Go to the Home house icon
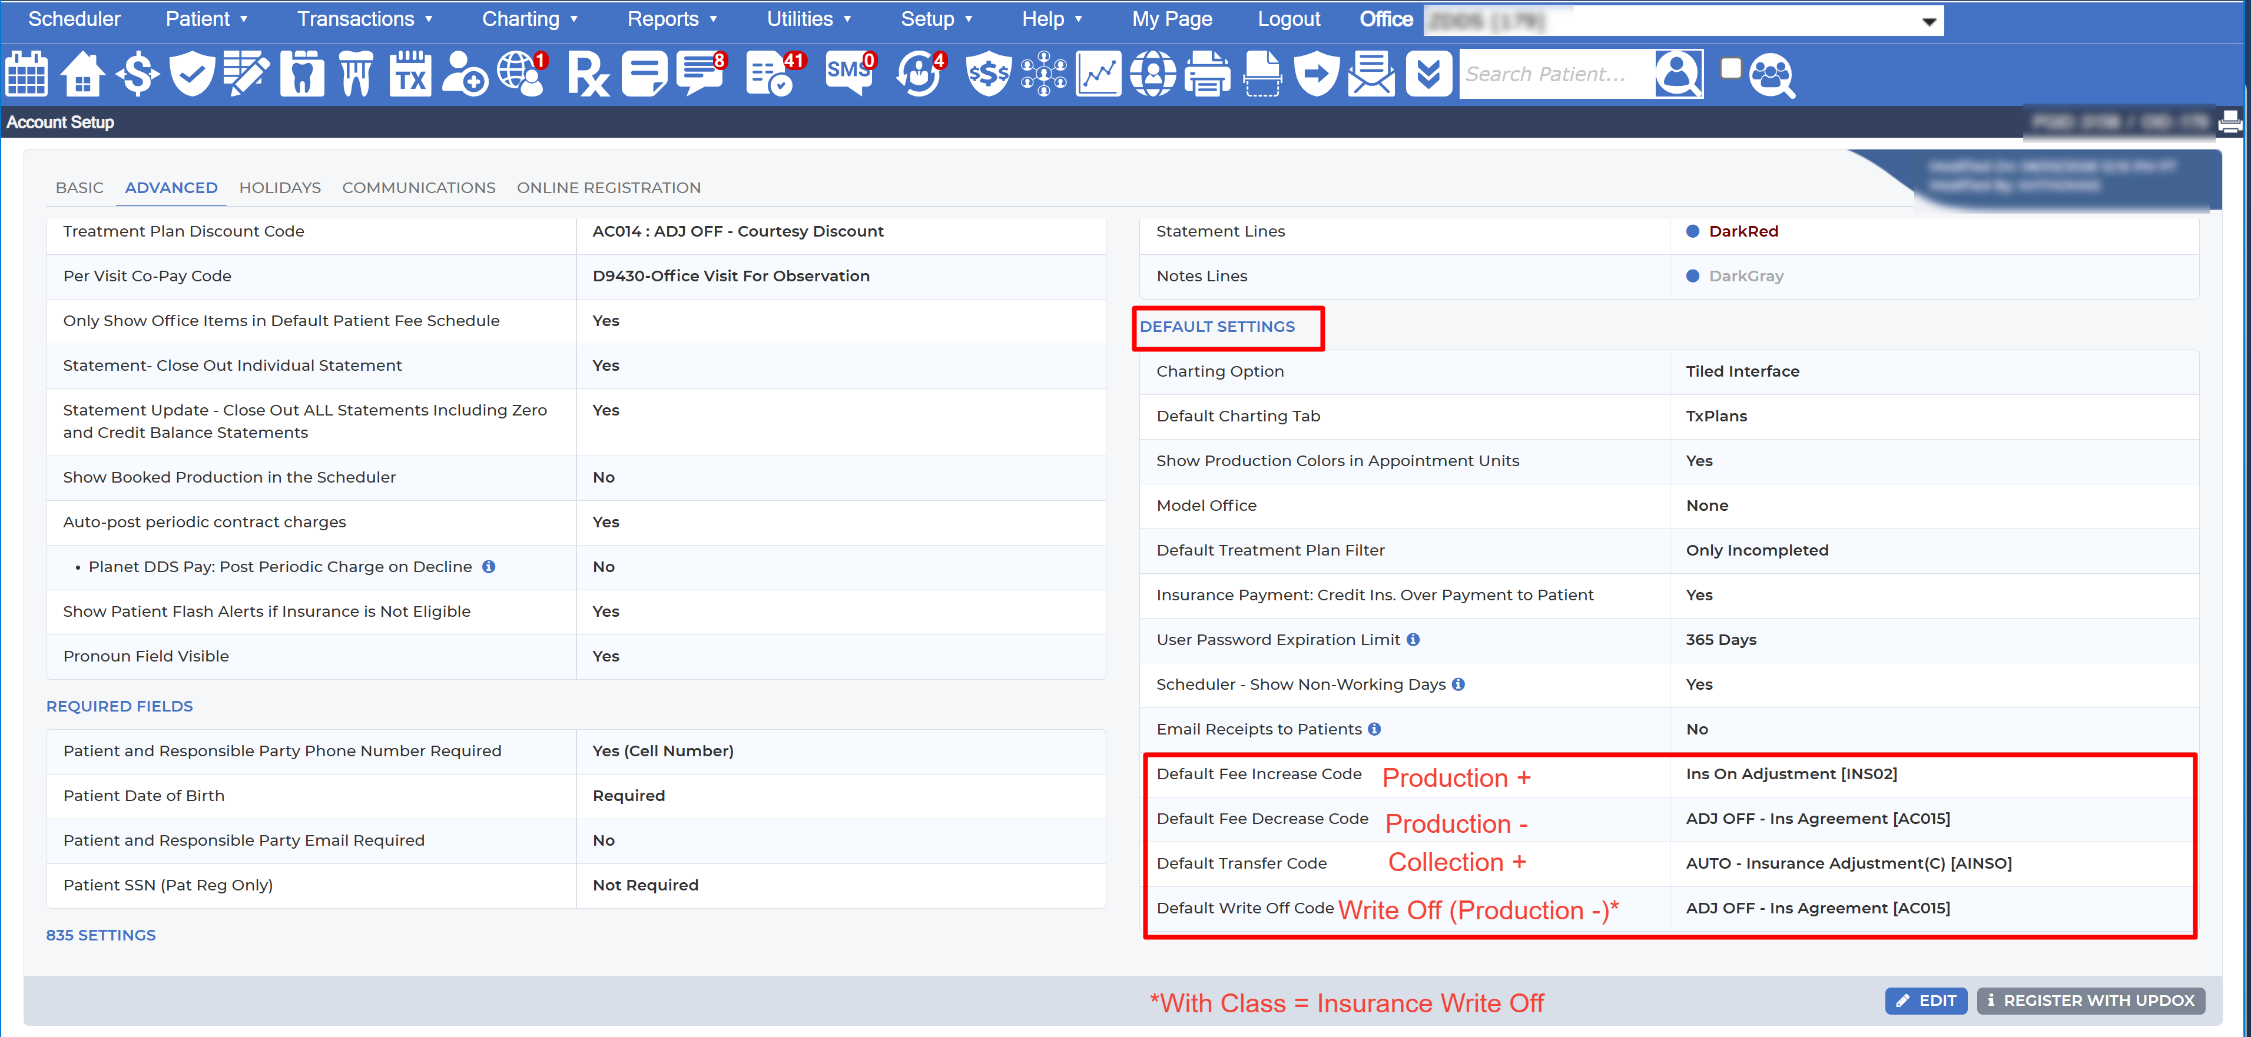2251x1037 pixels. [x=82, y=74]
